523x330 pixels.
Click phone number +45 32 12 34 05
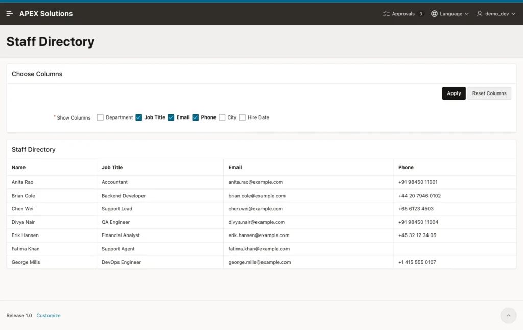pyautogui.click(x=417, y=235)
